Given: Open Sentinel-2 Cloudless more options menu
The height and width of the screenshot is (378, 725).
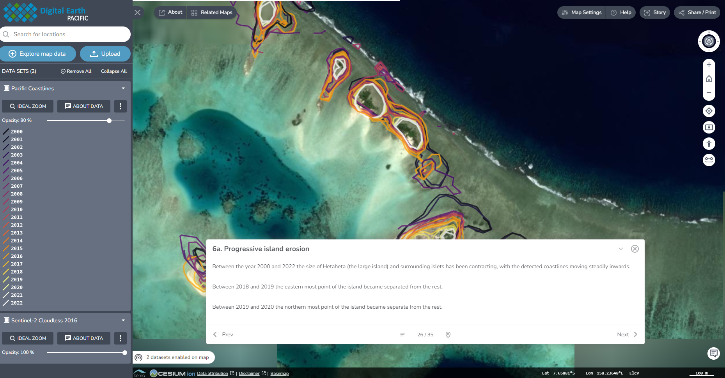Looking at the screenshot, I should [121, 338].
